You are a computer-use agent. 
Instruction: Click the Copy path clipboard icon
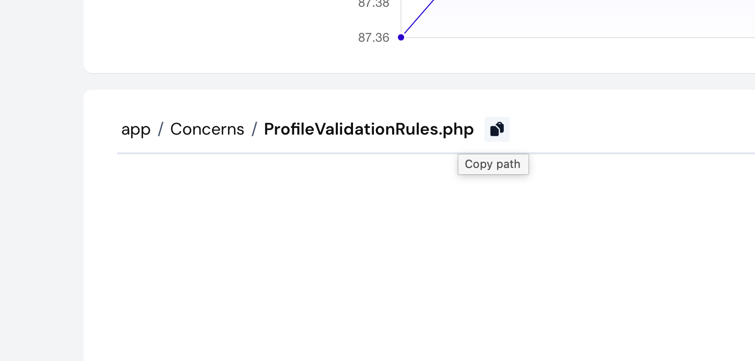pos(497,129)
